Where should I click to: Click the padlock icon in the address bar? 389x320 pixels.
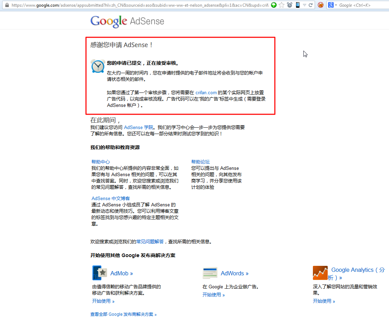coord(7,5)
